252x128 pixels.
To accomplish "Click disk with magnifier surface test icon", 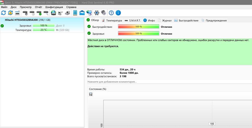I will [x=46, y=13].
